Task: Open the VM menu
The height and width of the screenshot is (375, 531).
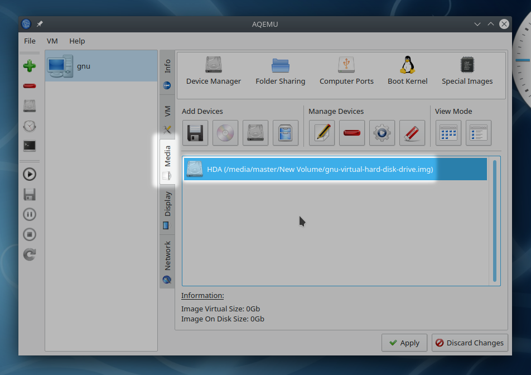Action: (52, 41)
